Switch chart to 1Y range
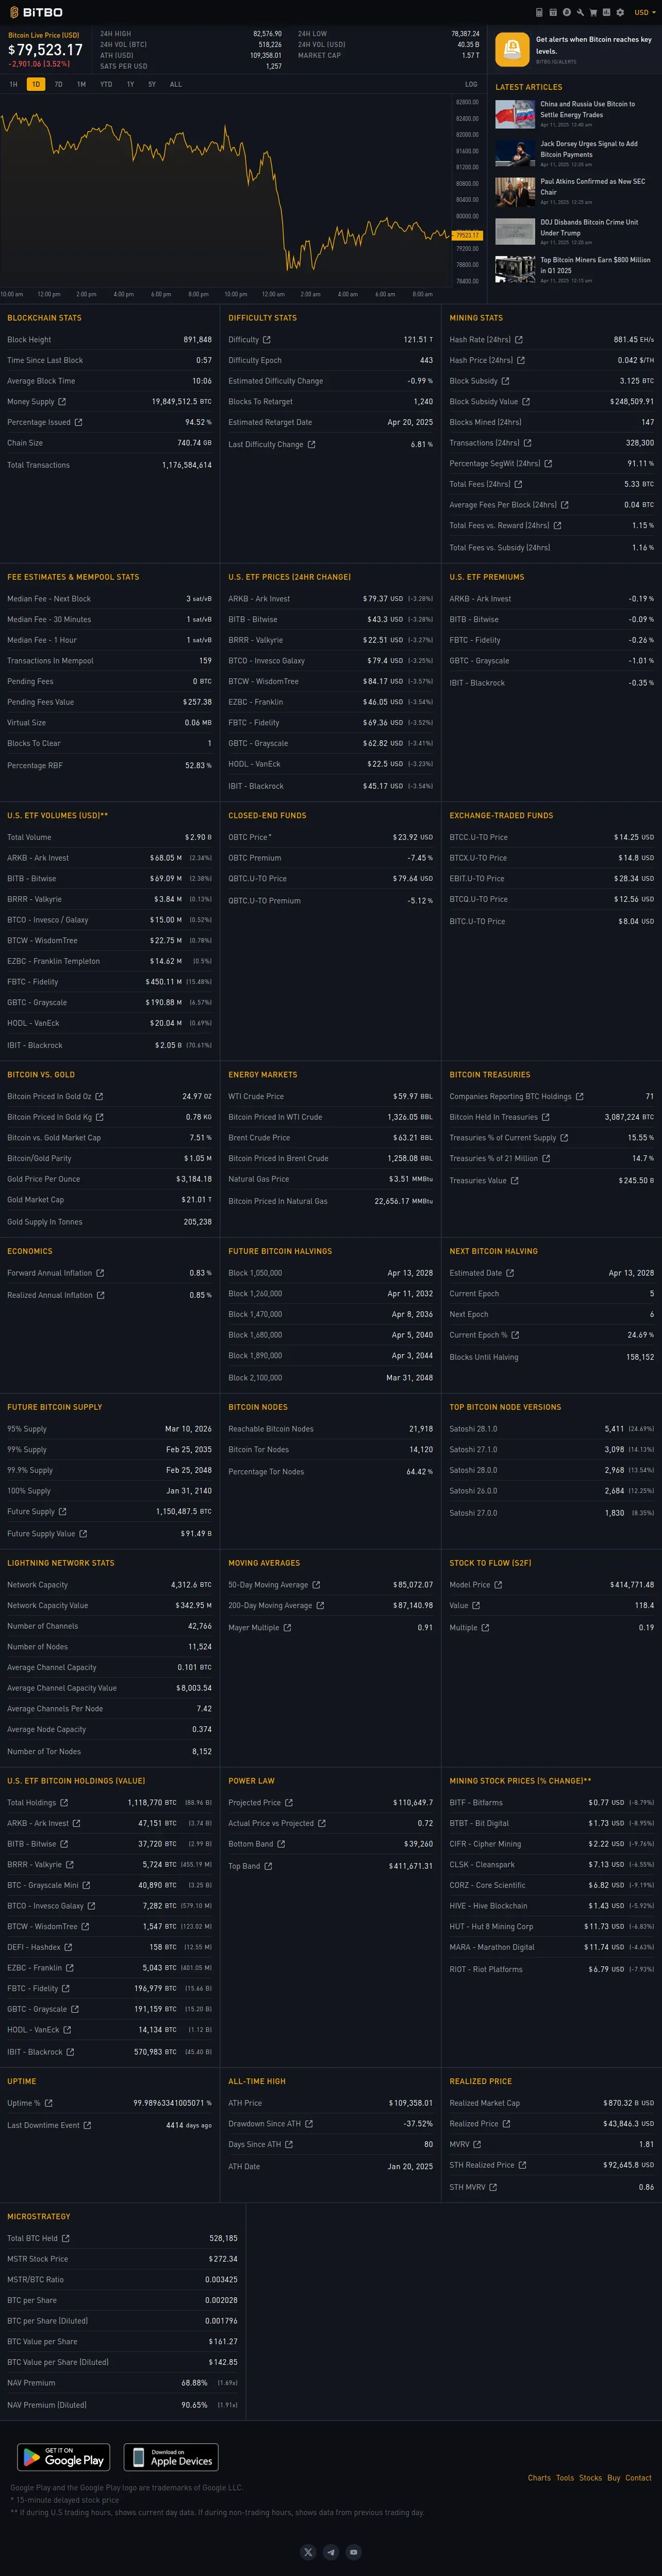662x2576 pixels. pos(130,84)
